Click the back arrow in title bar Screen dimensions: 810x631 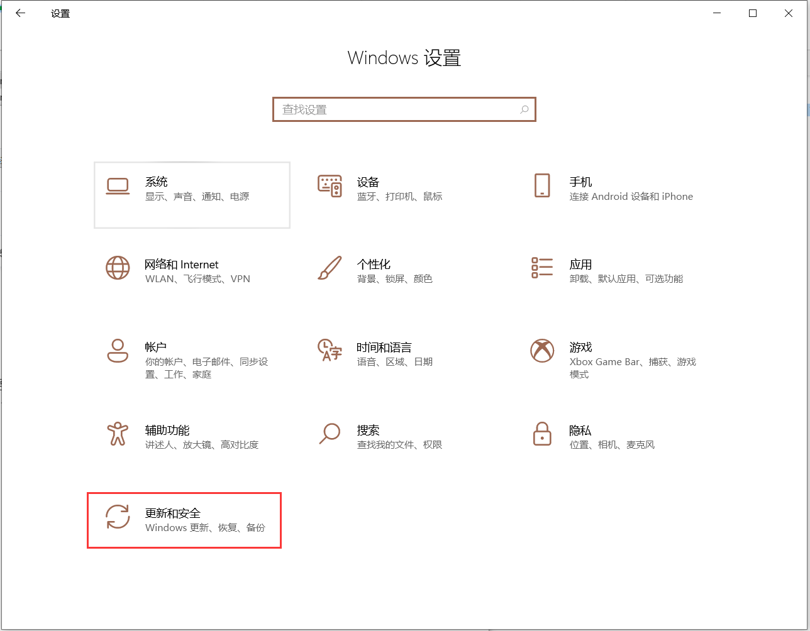(x=20, y=13)
